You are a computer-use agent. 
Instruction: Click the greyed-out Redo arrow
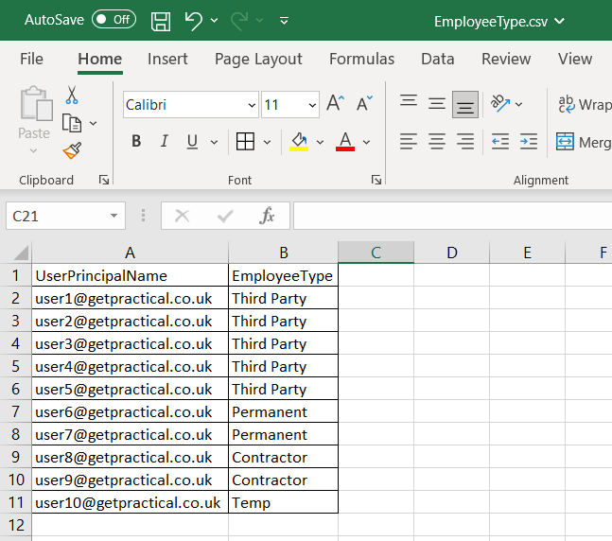[x=239, y=20]
